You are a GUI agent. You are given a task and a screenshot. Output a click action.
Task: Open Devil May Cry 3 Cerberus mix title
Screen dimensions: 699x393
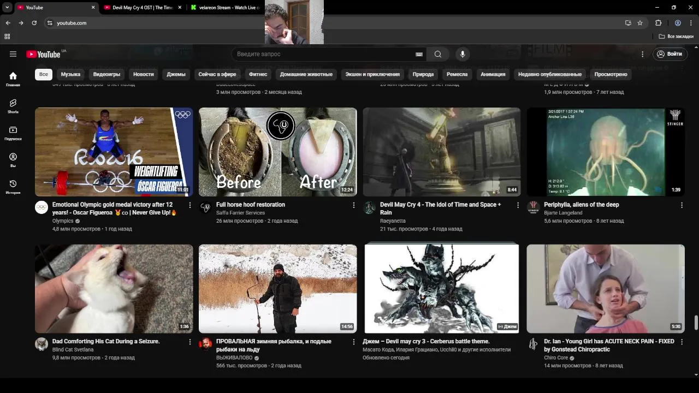pos(426,341)
